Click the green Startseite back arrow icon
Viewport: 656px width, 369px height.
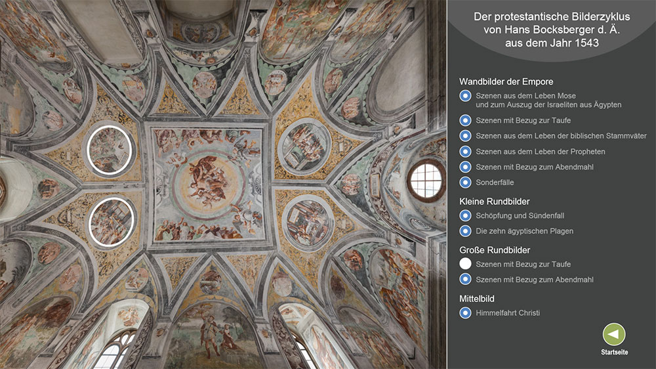click(x=614, y=334)
